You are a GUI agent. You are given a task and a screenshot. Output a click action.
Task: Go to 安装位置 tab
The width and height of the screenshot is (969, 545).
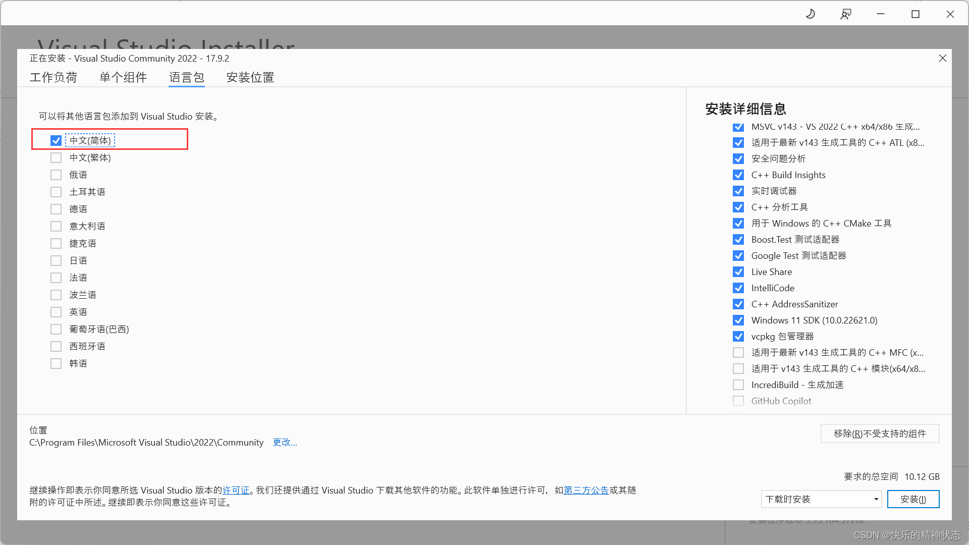pyautogui.click(x=250, y=77)
